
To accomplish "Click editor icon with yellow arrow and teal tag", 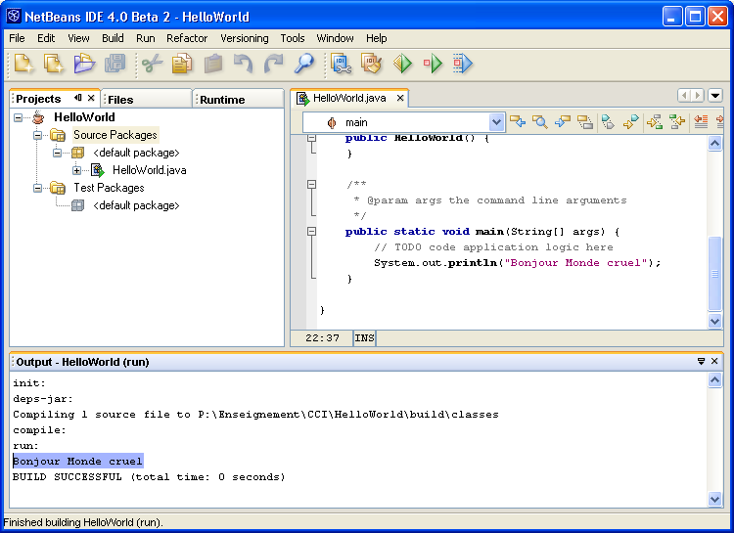I will pyautogui.click(x=630, y=122).
